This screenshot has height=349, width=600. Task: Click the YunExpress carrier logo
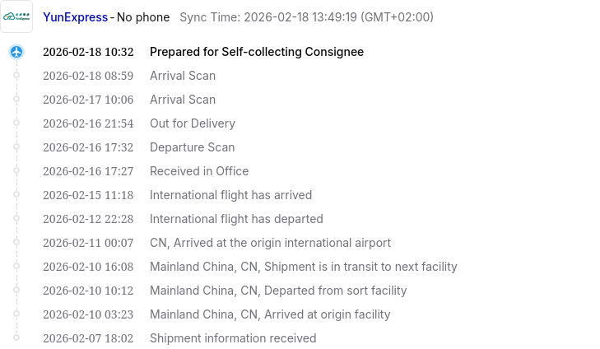18,17
